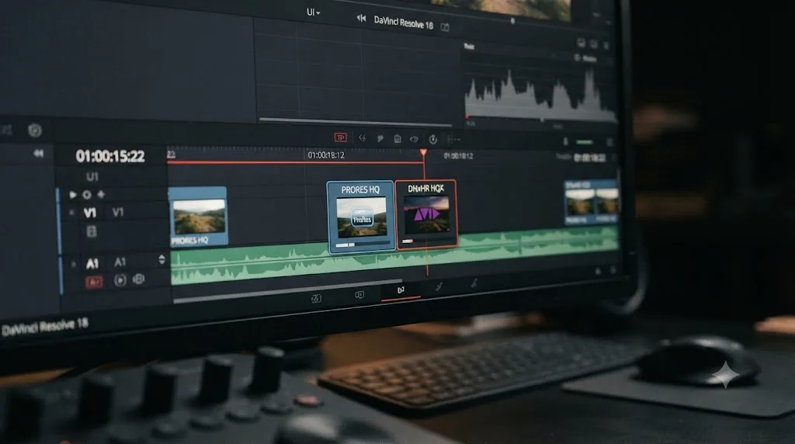The width and height of the screenshot is (795, 444).
Task: Click the first icon in the scope panel header
Action: click(581, 43)
